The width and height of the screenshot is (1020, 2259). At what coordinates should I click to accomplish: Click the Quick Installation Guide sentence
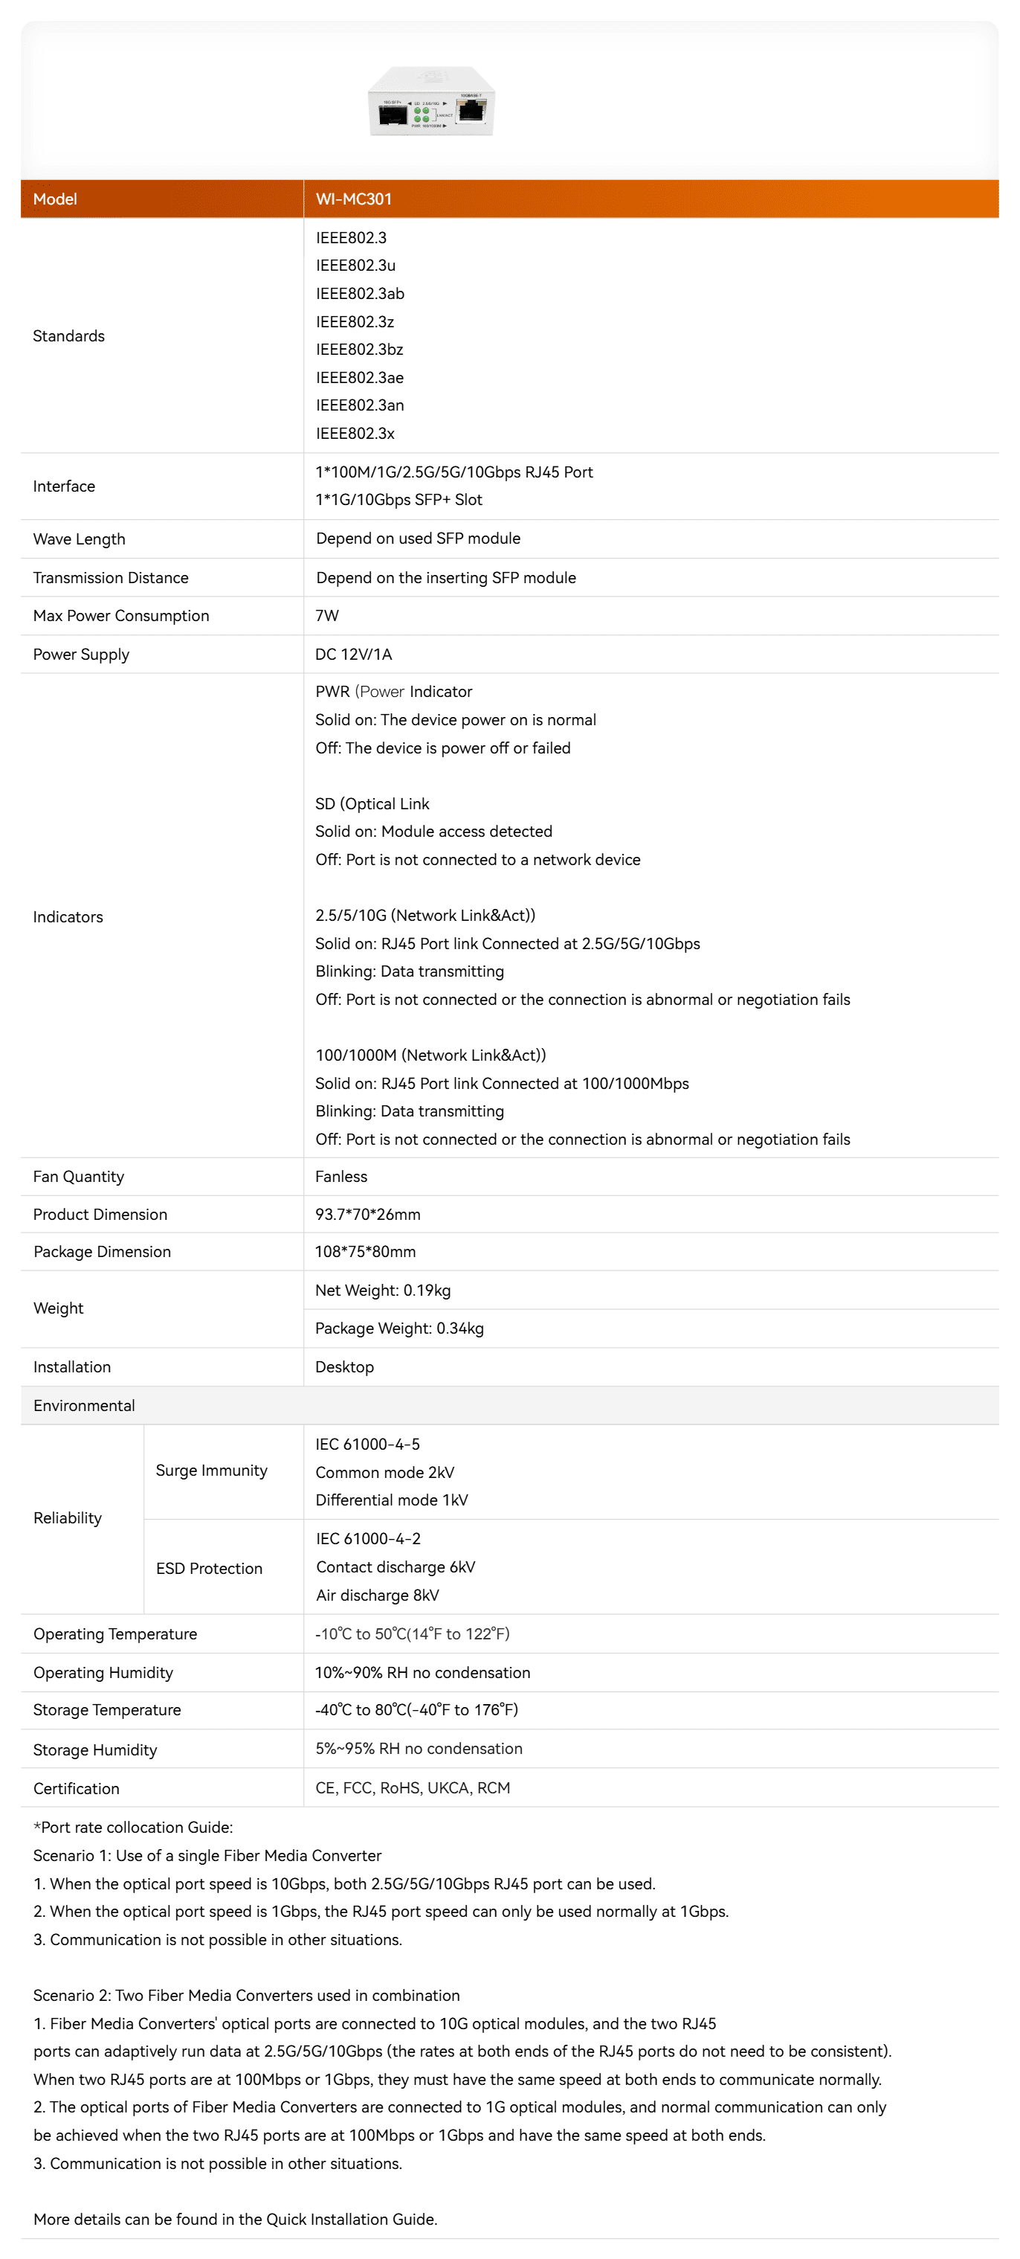(235, 2220)
